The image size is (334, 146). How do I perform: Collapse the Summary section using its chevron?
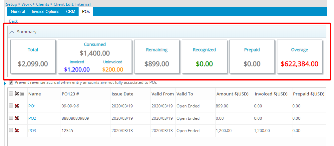[x=12, y=32]
